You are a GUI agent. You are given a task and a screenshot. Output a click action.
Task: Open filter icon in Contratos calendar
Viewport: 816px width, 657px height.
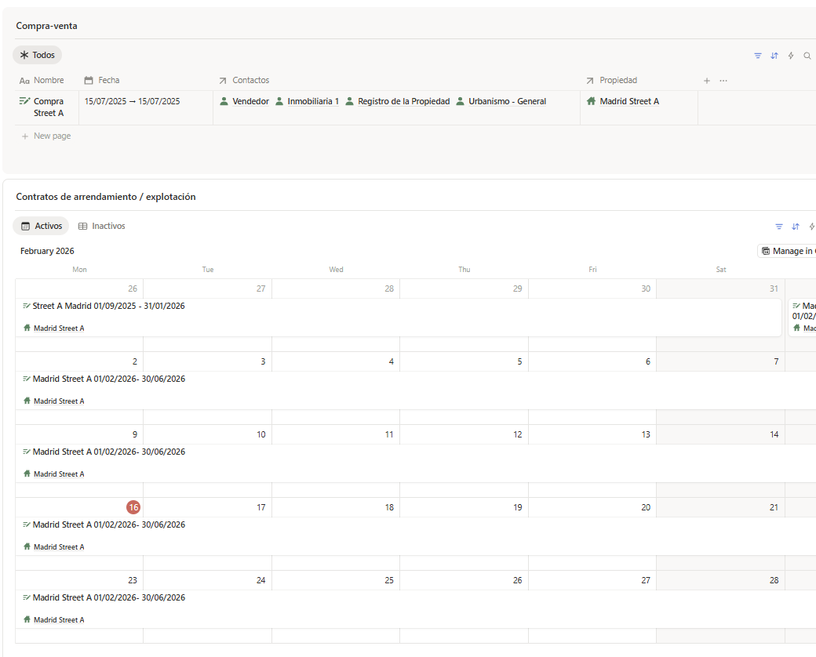click(x=779, y=227)
